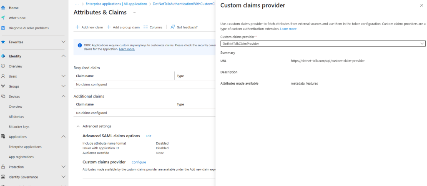Click 'metadata, features' attributes value
The height and width of the screenshot is (186, 427).
[x=304, y=83]
